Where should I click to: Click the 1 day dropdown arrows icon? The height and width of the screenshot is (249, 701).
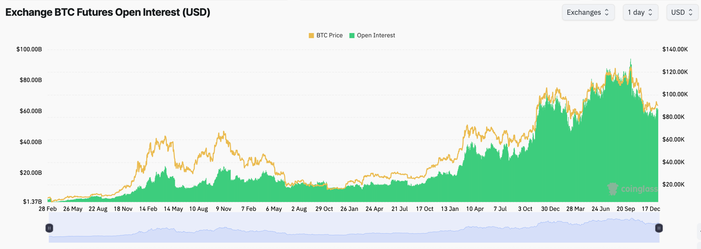click(x=650, y=13)
